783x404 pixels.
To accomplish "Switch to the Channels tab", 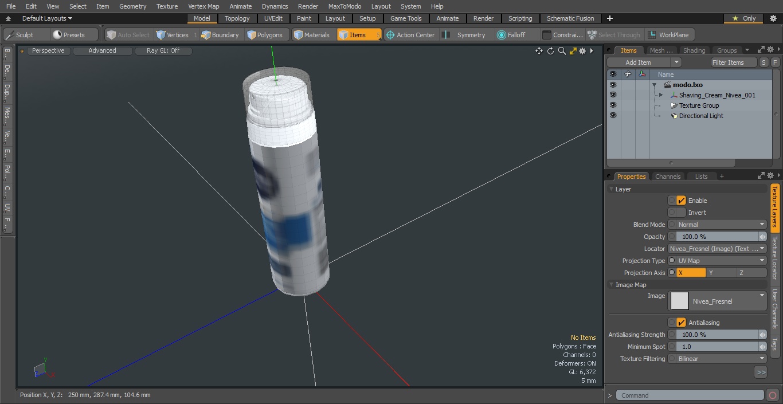I will click(668, 176).
